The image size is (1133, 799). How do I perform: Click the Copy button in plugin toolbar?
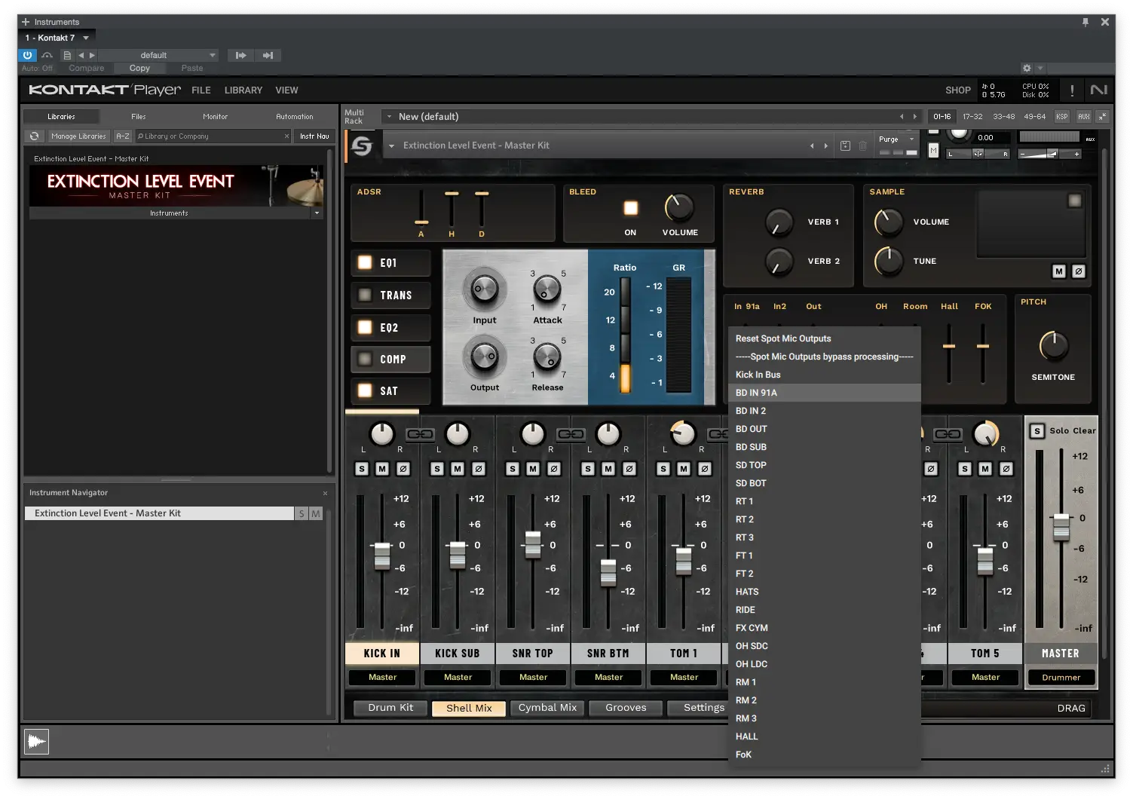pos(139,68)
